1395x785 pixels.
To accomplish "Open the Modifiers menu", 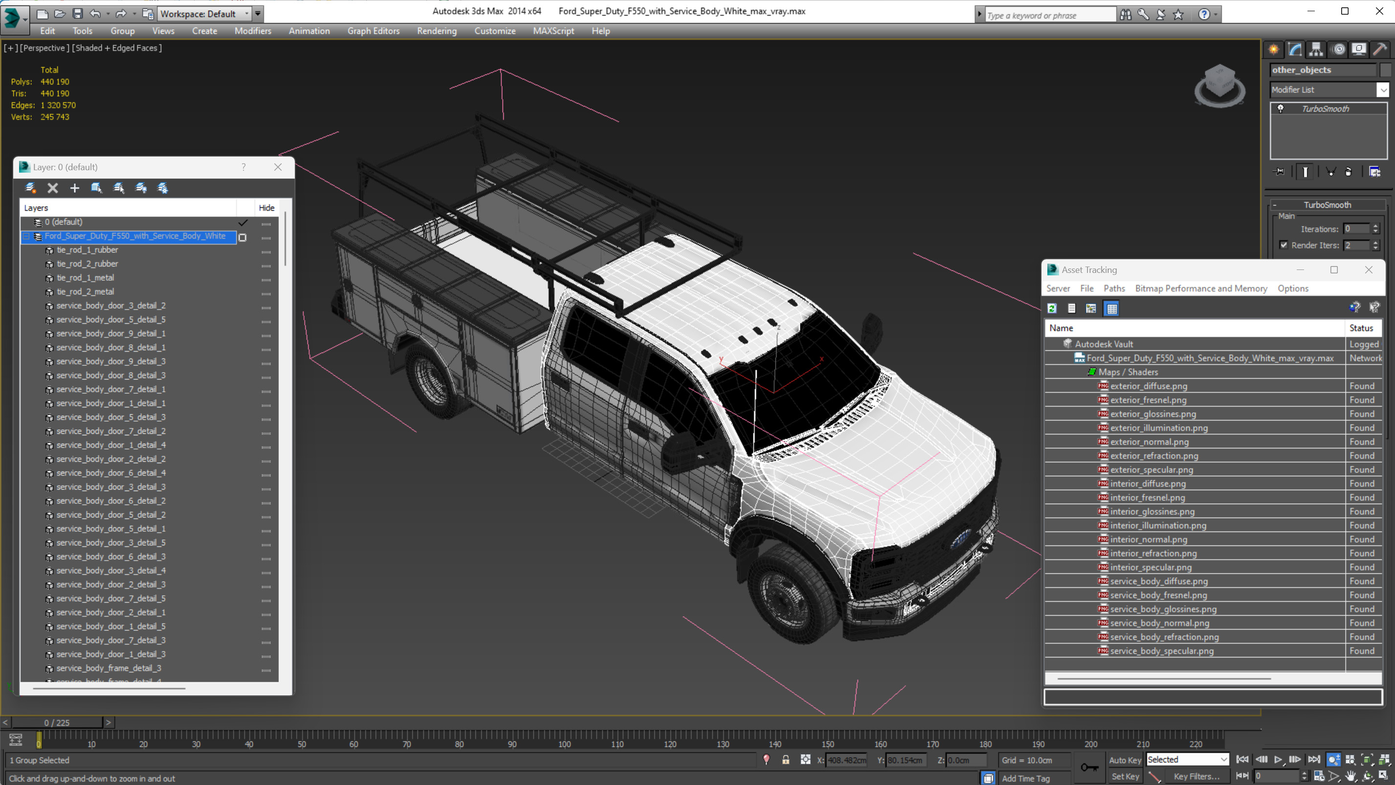I will click(x=253, y=31).
